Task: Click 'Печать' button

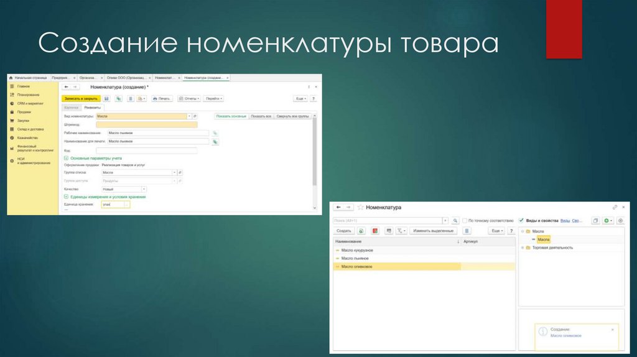Action: click(162, 99)
